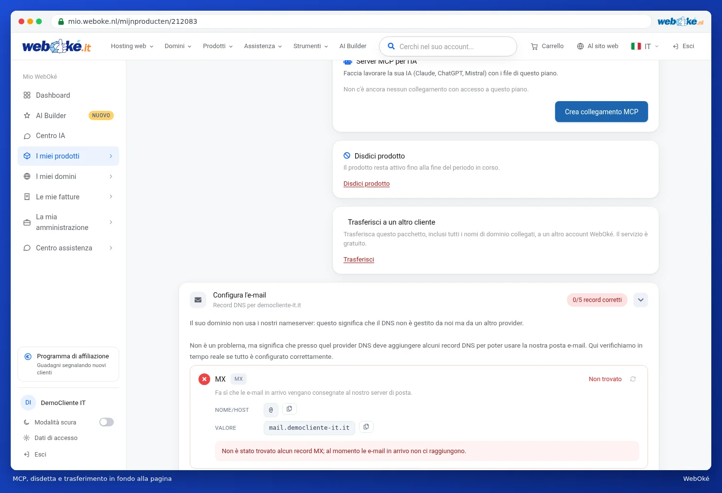Click the Trasferisci link
Viewport: 722px width, 493px height.
click(x=359, y=260)
